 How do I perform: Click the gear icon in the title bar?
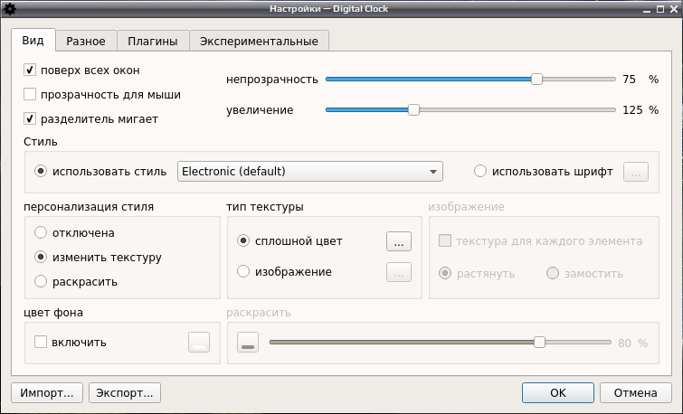pos(9,9)
